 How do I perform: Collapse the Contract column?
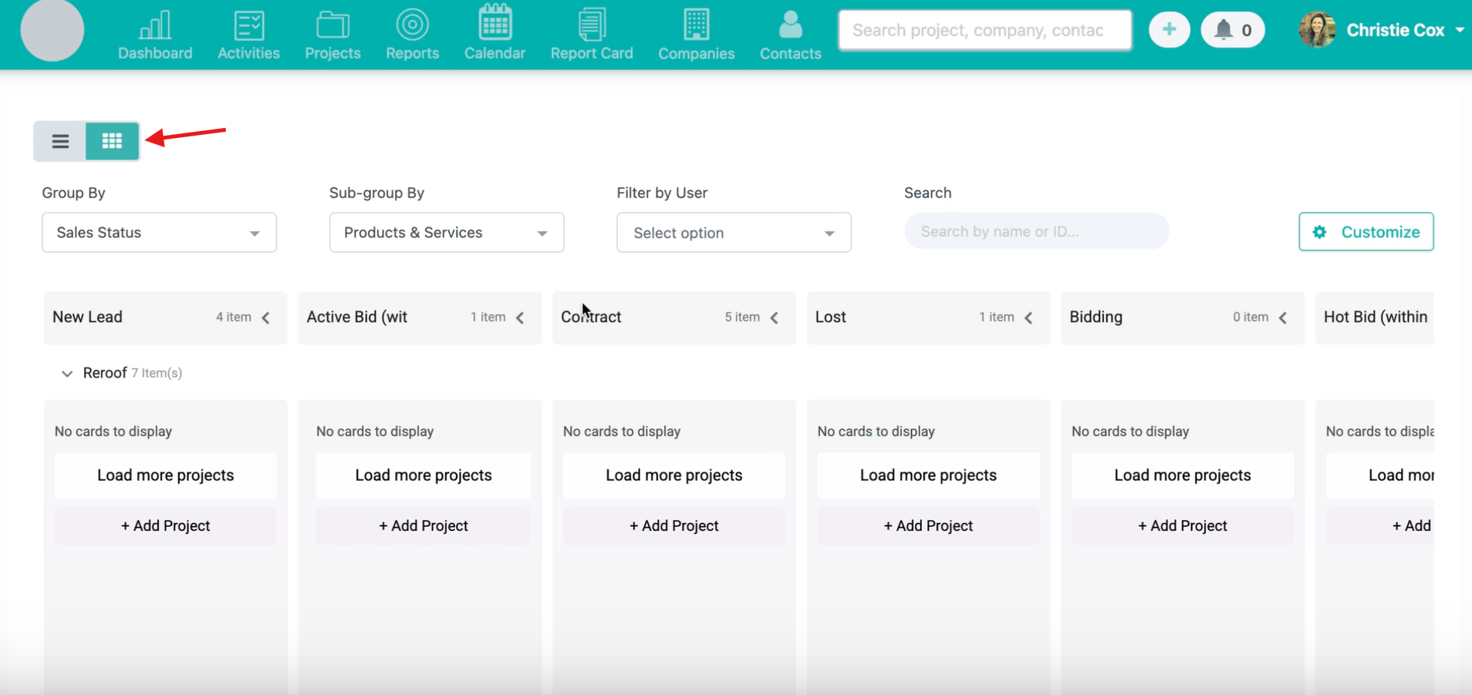click(x=775, y=317)
